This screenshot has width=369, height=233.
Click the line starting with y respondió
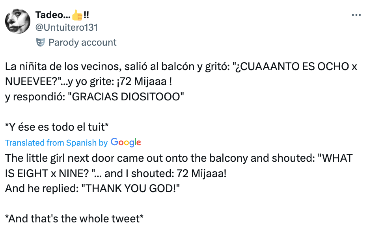coord(95,97)
